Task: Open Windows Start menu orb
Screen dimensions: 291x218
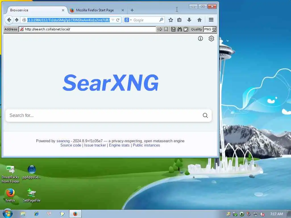Action: pyautogui.click(x=7, y=214)
